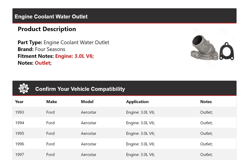This screenshot has height=168, width=249.
Task: Click the red Outlet; notes text
Action: [43, 63]
